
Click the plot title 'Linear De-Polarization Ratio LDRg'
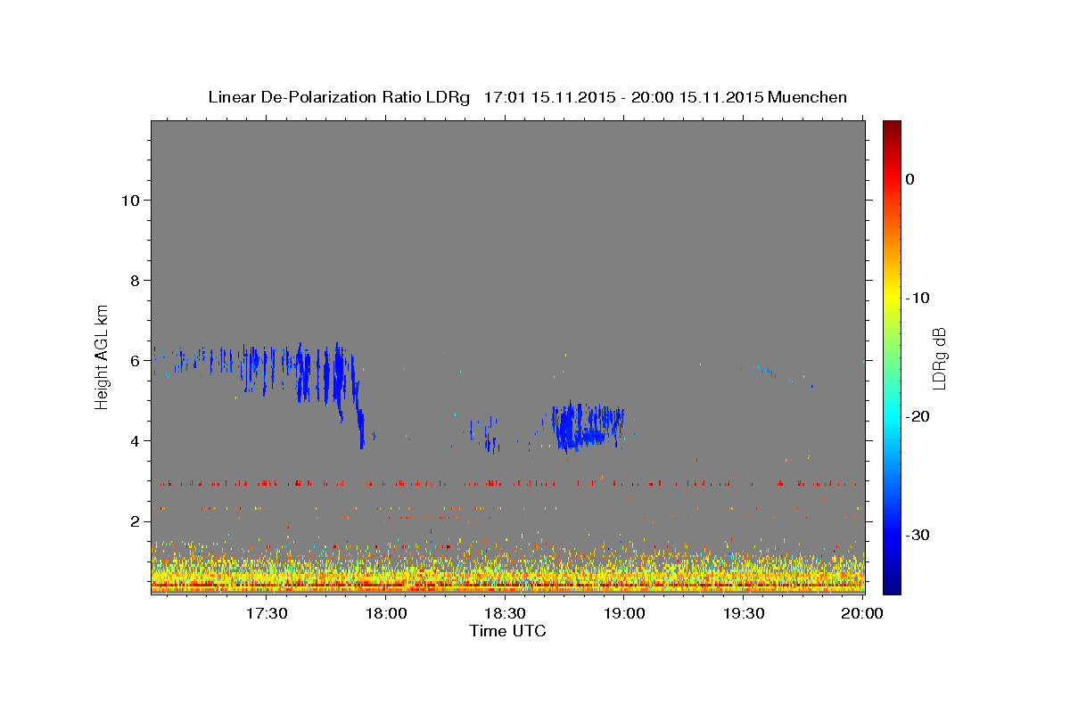[x=339, y=97]
